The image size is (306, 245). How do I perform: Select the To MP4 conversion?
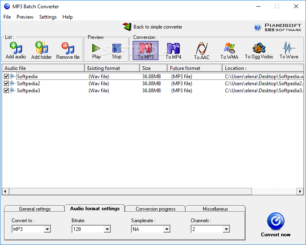point(173,50)
